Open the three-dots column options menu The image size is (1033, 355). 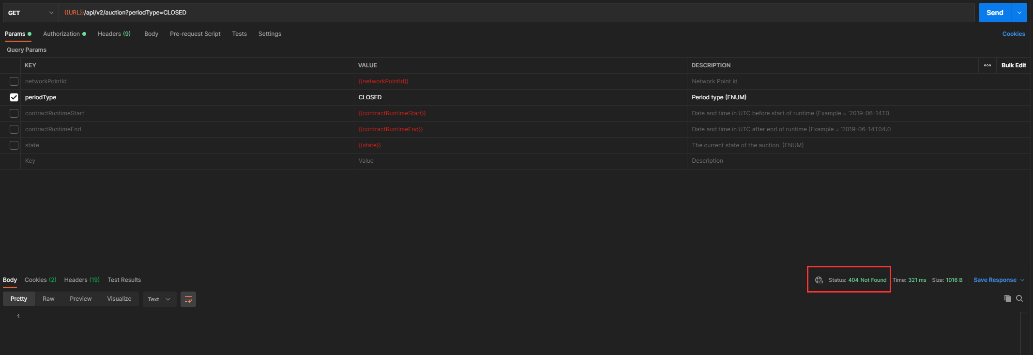[x=987, y=65]
